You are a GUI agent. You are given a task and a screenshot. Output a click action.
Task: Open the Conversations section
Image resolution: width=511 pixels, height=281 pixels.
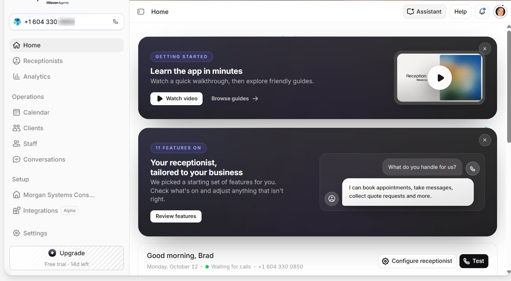(66, 159)
